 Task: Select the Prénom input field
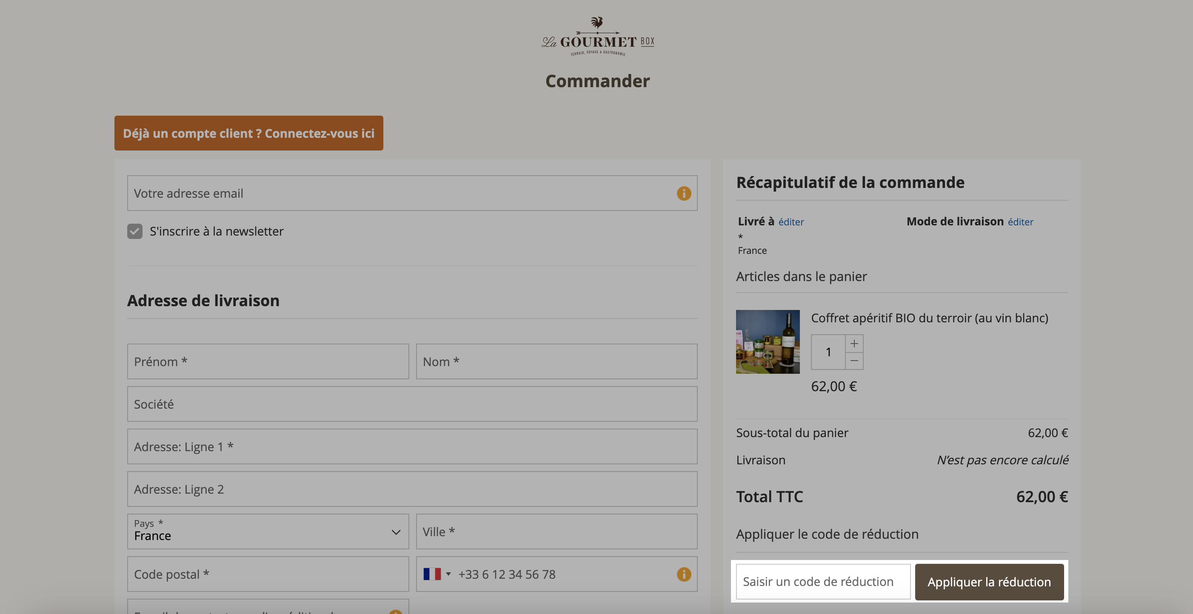click(x=268, y=361)
